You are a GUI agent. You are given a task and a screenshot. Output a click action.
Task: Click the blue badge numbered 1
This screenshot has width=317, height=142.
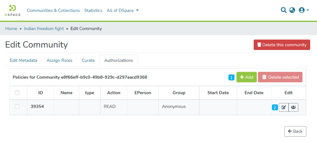231,77
